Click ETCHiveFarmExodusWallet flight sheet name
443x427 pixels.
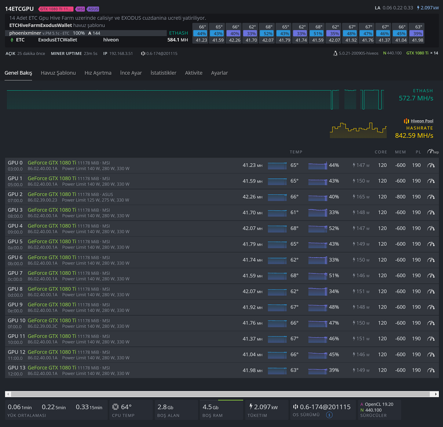pyautogui.click(x=41, y=25)
